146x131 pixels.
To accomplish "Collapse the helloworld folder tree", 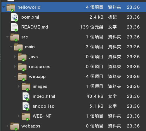I will (x=4, y=7).
